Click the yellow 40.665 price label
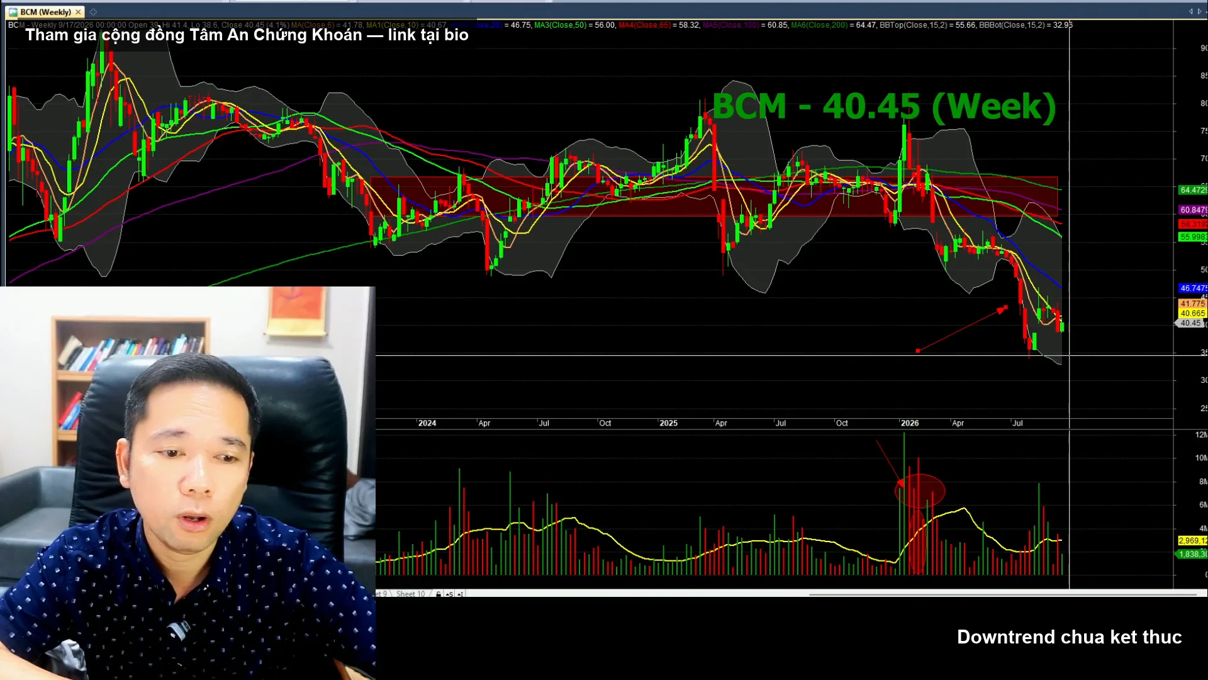Image resolution: width=1208 pixels, height=680 pixels. coord(1192,313)
